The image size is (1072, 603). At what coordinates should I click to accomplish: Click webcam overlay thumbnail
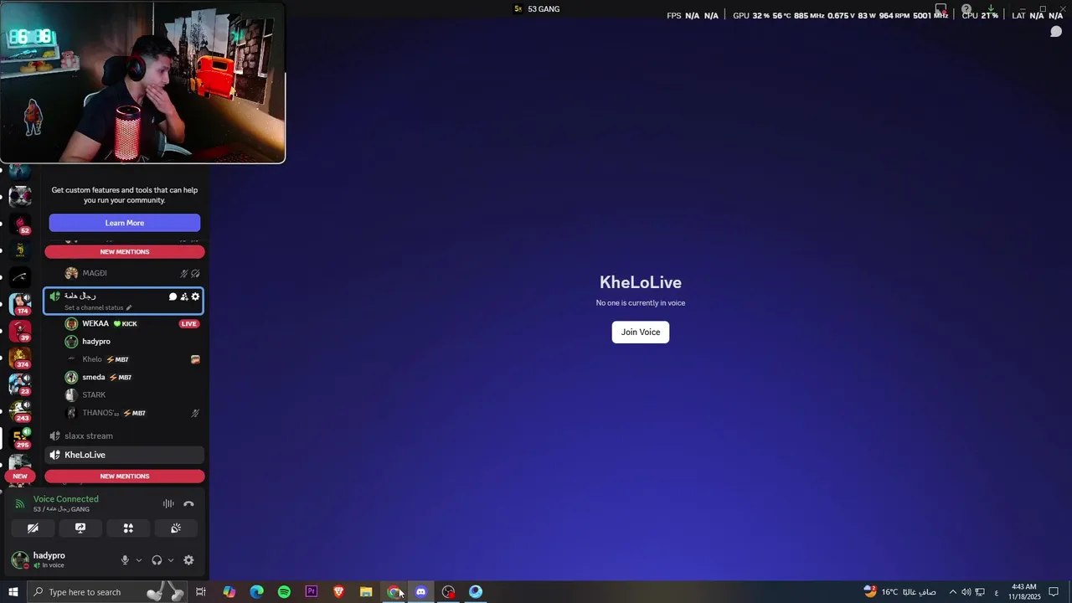[x=142, y=82]
